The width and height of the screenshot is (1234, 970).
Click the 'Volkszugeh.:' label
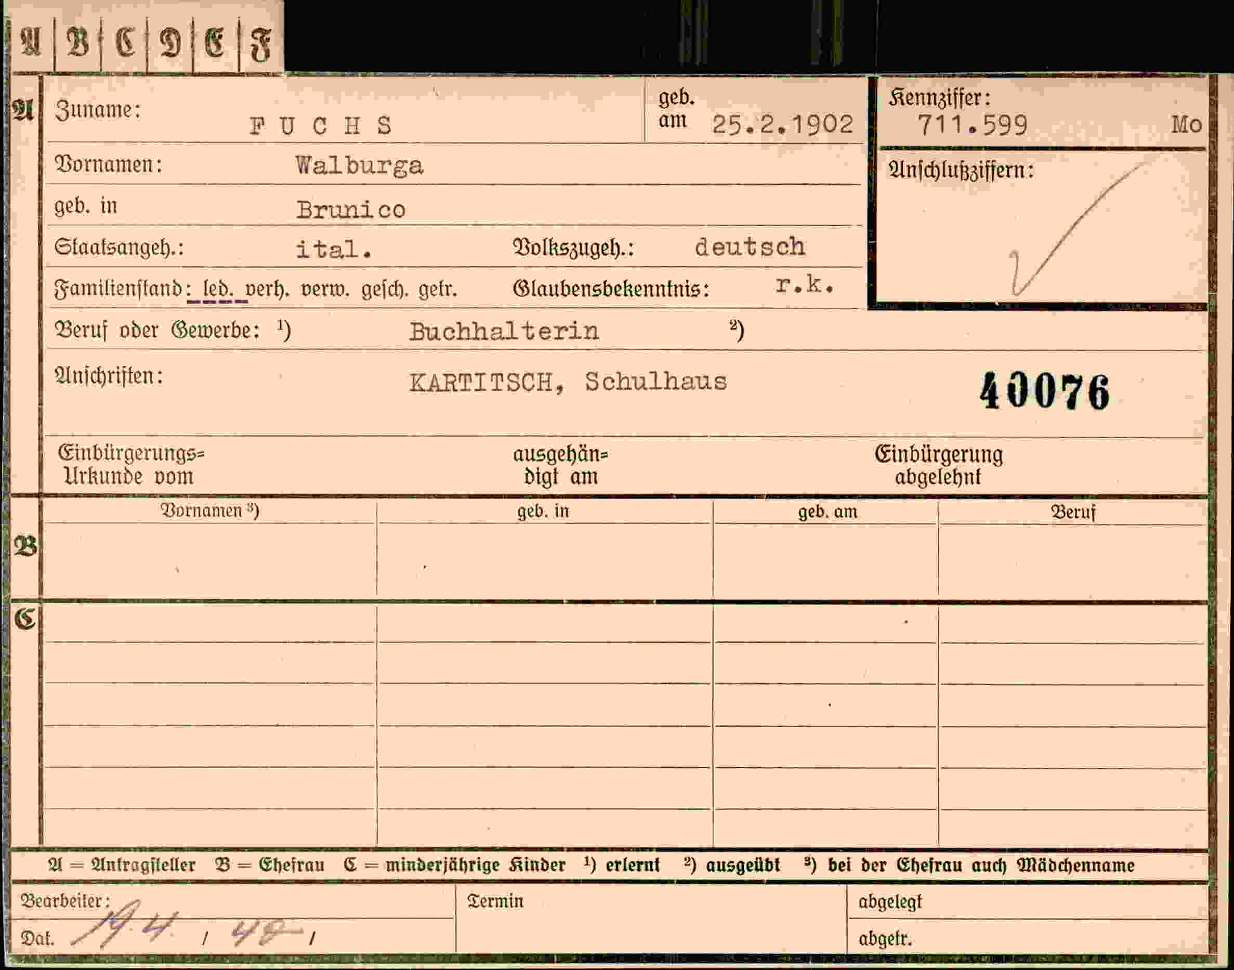point(573,248)
